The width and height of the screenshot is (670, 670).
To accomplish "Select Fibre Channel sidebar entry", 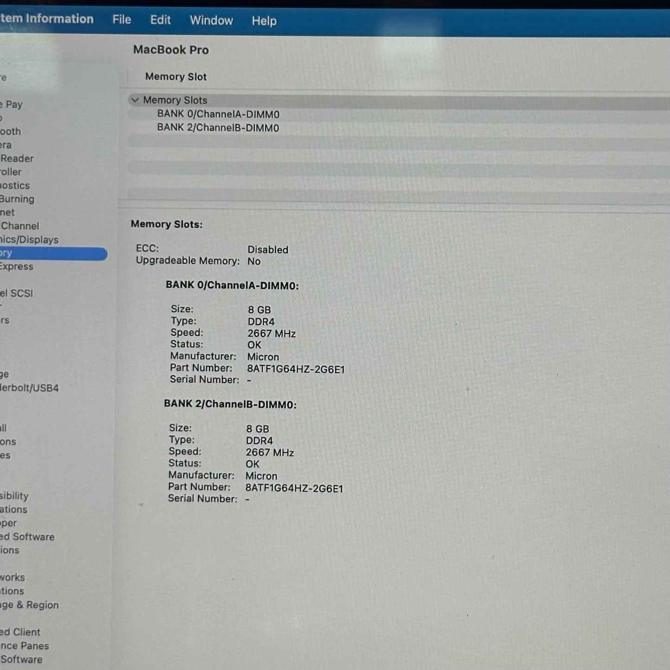I will pos(19,226).
